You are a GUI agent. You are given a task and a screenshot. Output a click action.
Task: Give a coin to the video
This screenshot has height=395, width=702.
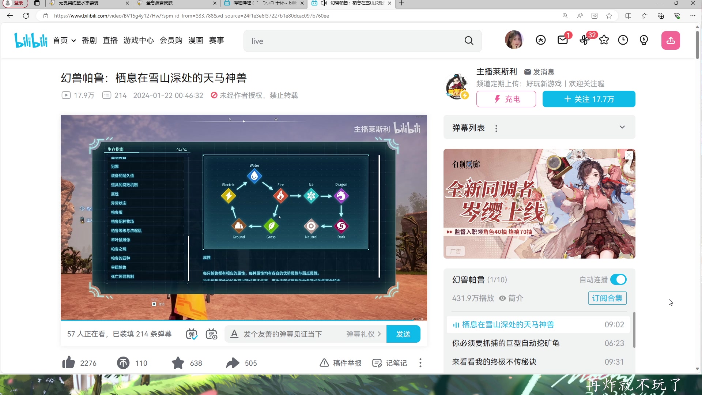pos(123,363)
